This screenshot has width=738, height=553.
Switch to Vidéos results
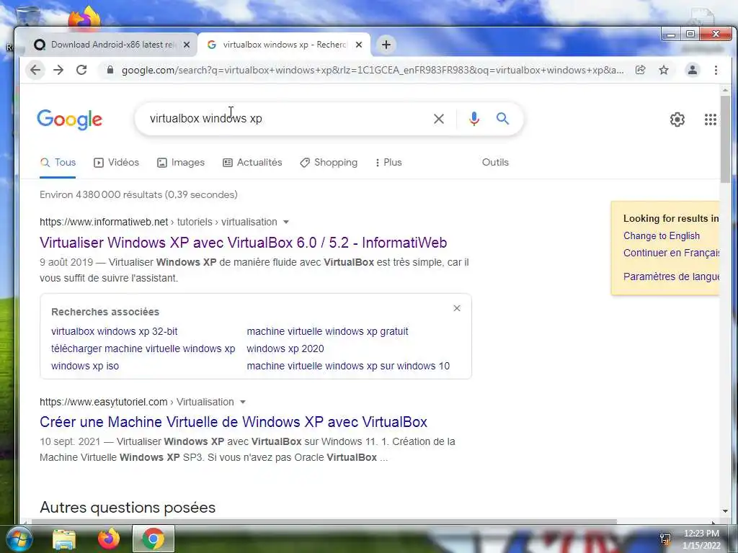pos(116,163)
